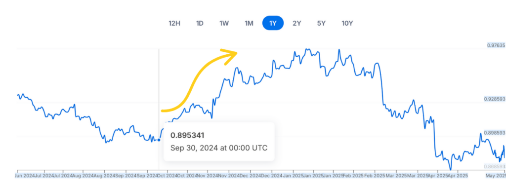
Task: Click the Jun 2024 x-axis label
Action: tap(24, 176)
